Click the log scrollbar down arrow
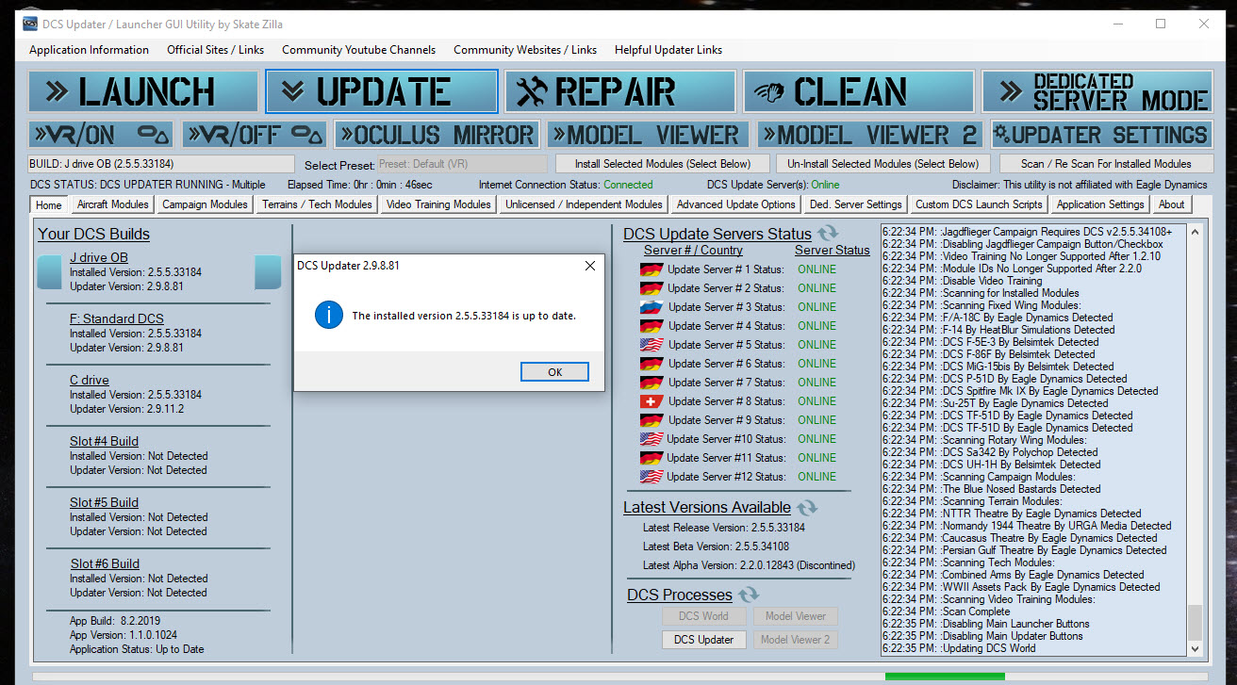Screen dimensions: 1237x685 (1195, 648)
